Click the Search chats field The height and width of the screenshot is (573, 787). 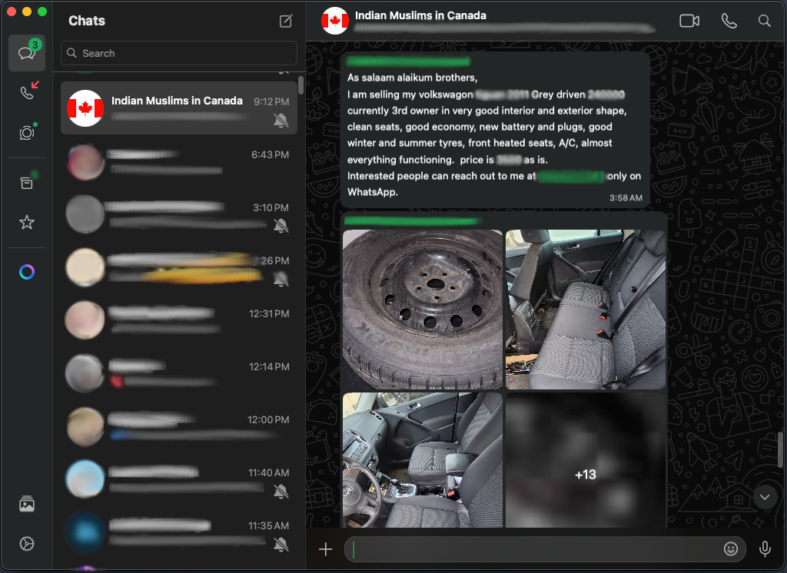[179, 53]
